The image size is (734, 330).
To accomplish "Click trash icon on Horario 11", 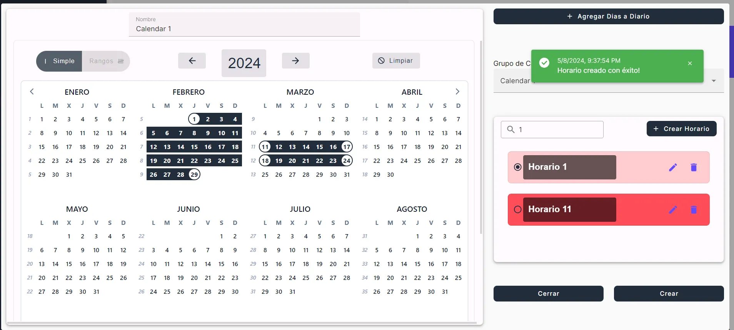I will 694,209.
